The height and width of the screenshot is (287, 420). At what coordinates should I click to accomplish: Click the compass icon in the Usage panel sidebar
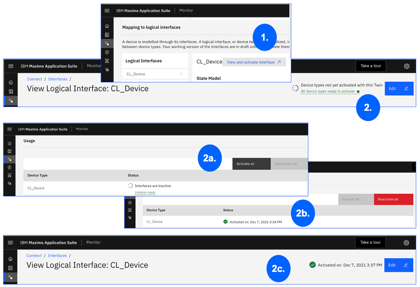coord(9,167)
